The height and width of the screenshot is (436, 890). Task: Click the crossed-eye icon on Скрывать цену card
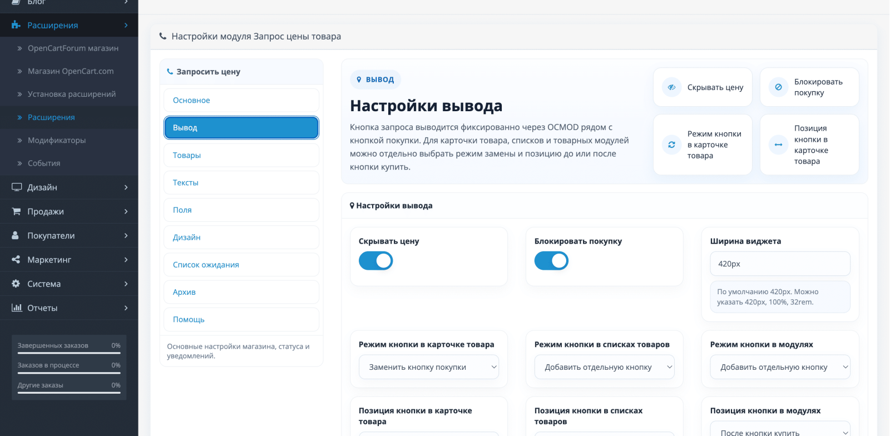pos(671,87)
